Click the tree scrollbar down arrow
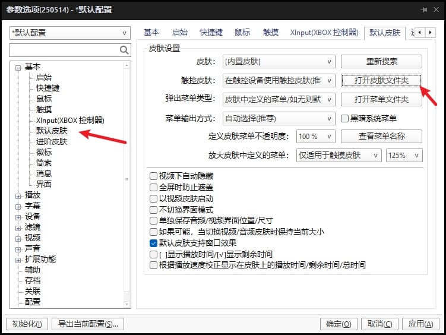 127,304
